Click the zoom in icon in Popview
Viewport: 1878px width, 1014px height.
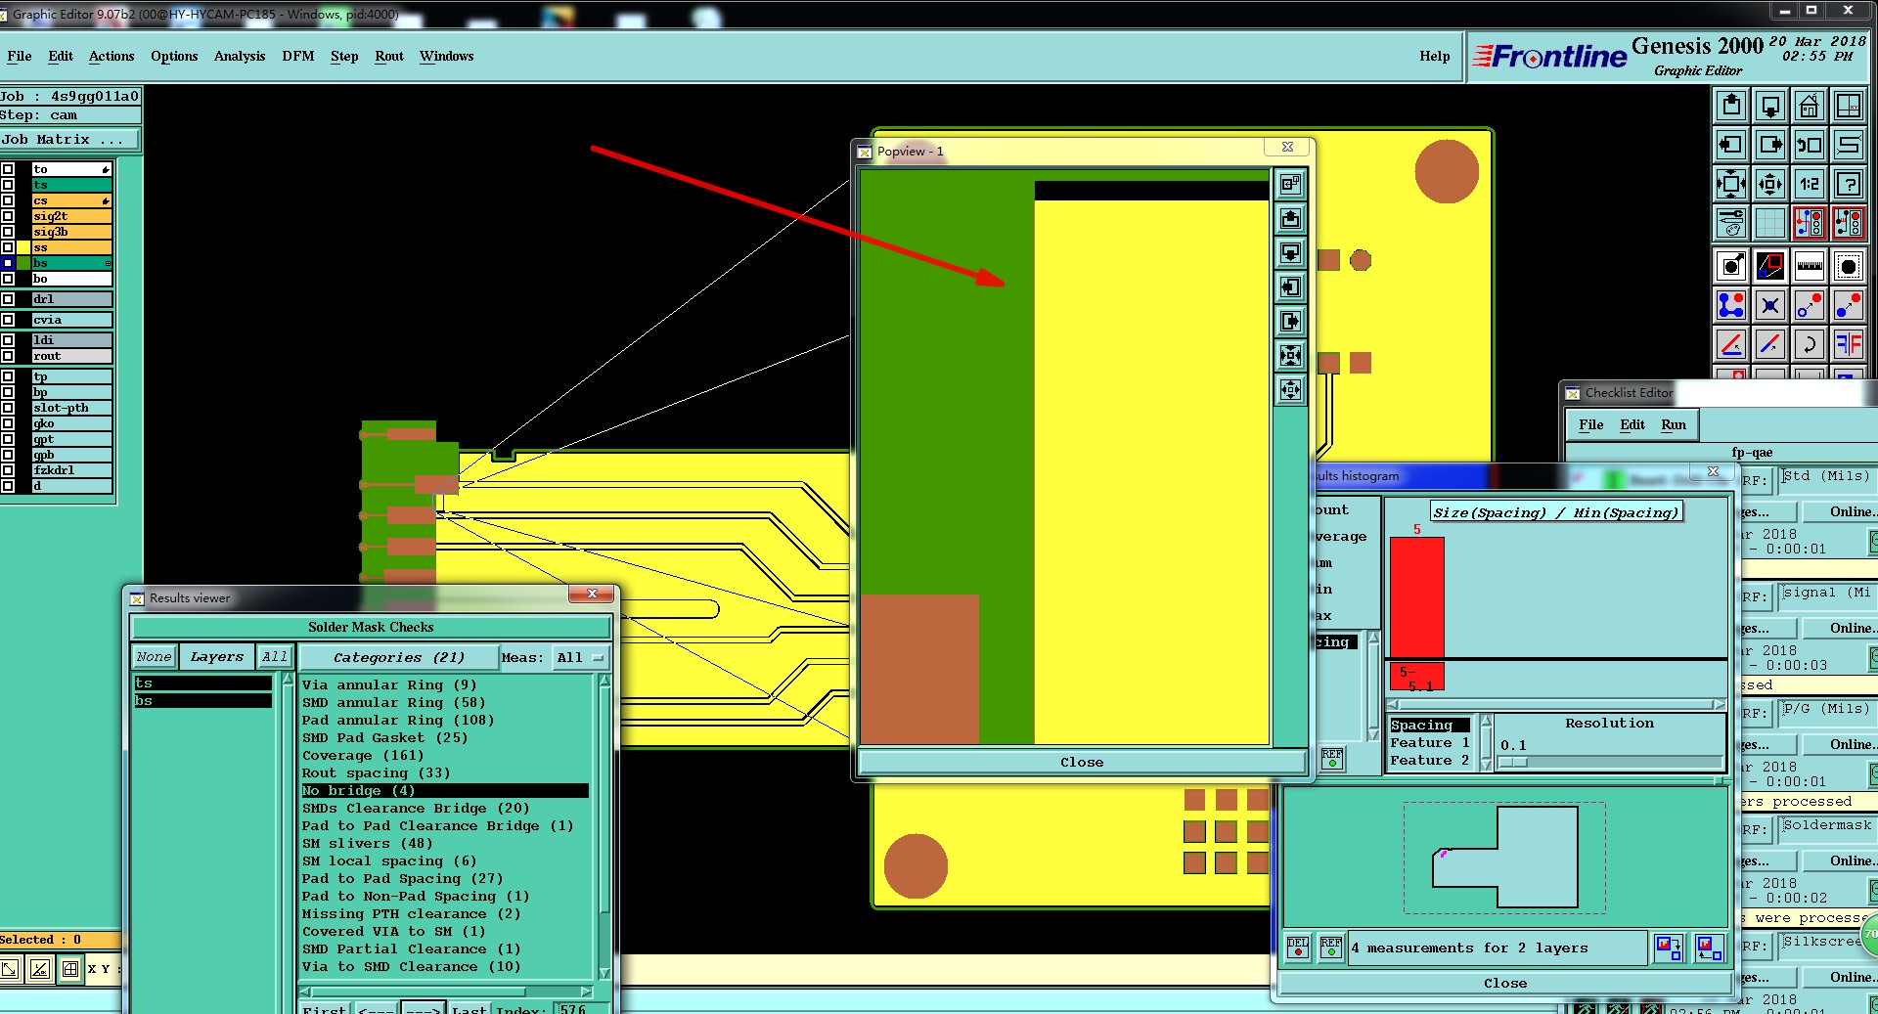(1291, 355)
